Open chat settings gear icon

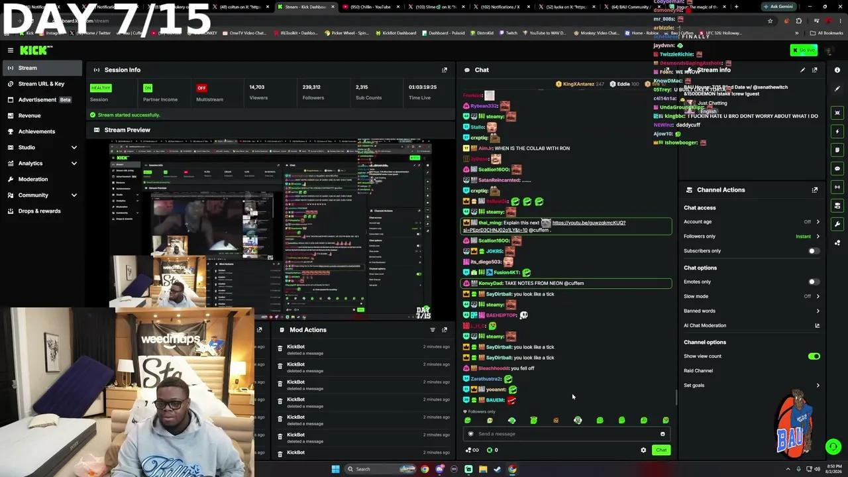(643, 450)
